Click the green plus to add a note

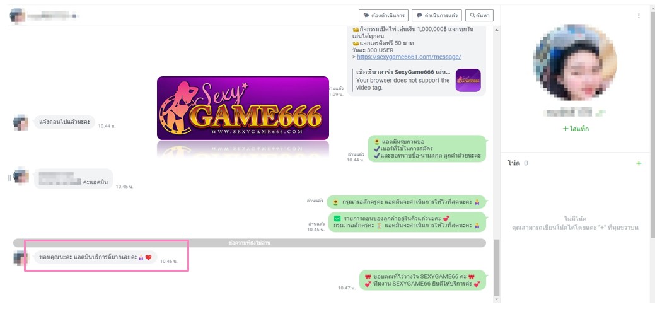[x=638, y=163]
